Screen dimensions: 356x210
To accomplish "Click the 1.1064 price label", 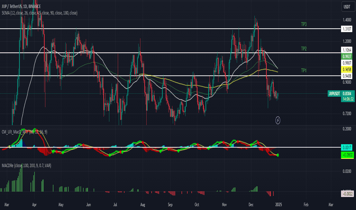I will tap(347, 50).
